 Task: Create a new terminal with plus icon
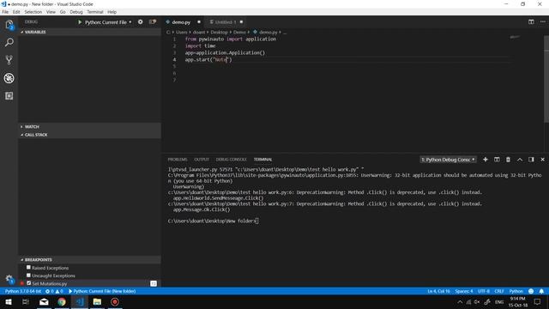point(486,160)
